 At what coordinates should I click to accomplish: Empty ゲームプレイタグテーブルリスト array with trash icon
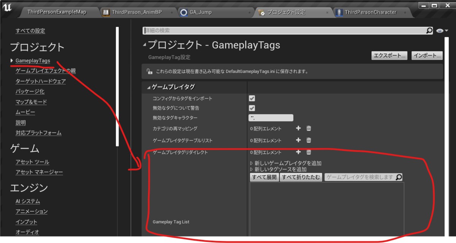(309, 140)
